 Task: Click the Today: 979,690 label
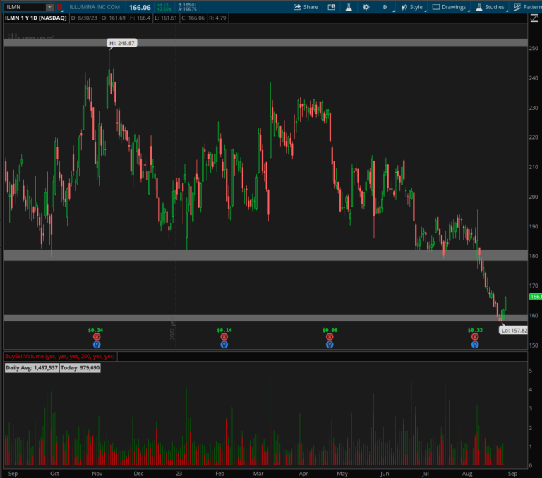pyautogui.click(x=80, y=368)
